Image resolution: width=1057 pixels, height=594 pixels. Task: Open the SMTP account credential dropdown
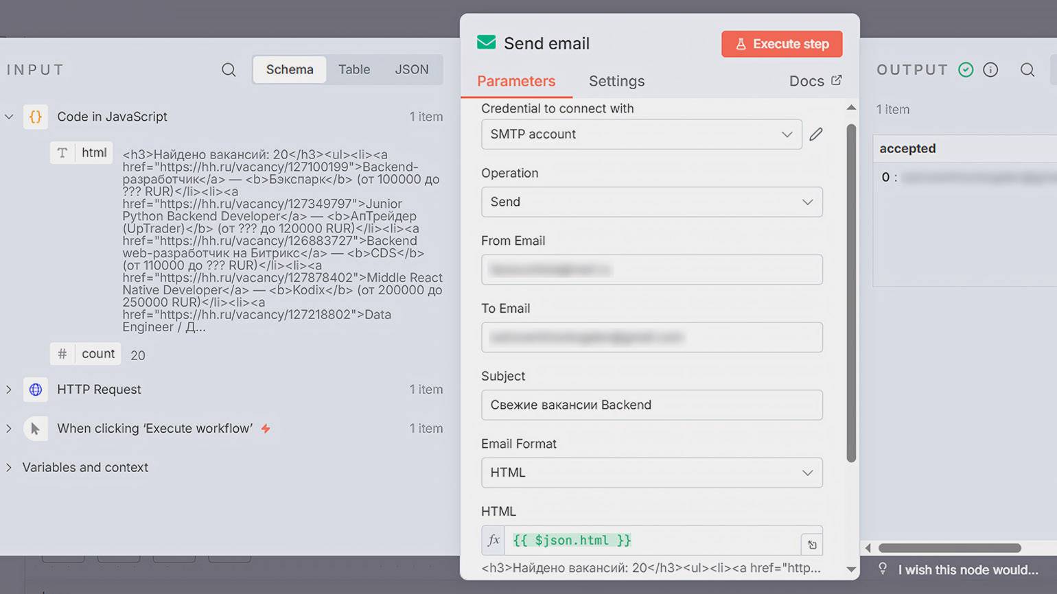pyautogui.click(x=641, y=134)
